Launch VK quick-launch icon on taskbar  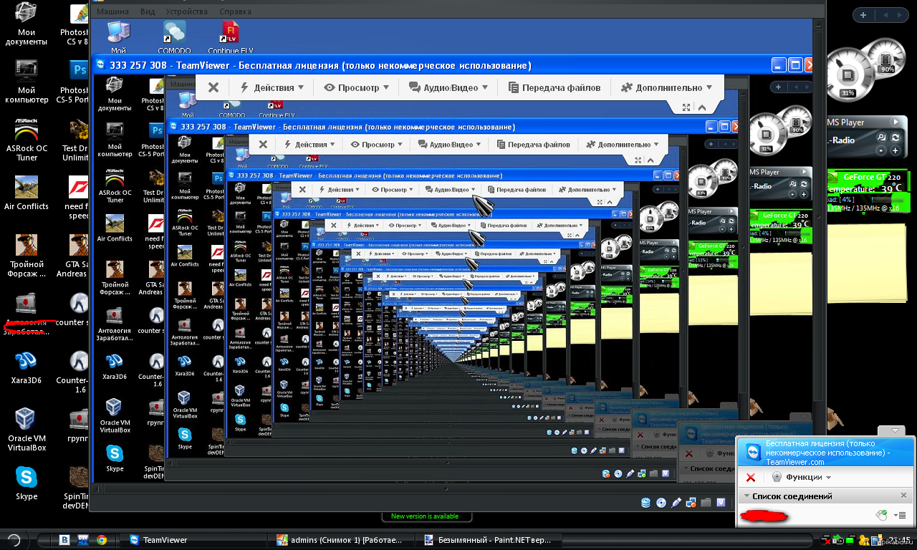63,540
